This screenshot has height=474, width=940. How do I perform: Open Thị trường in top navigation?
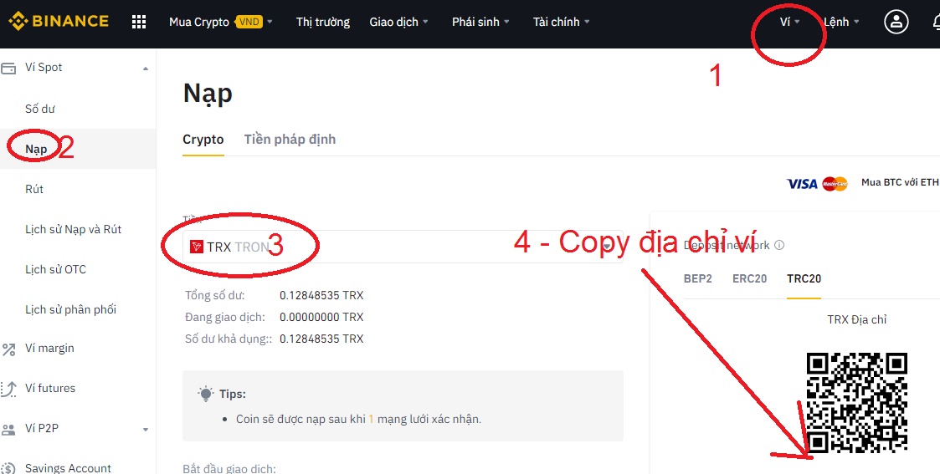pyautogui.click(x=322, y=22)
